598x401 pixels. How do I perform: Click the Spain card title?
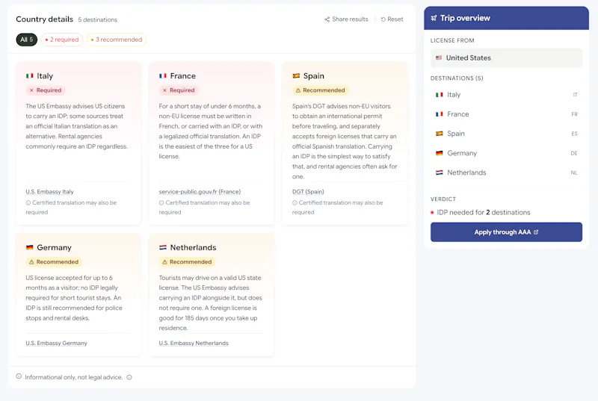(314, 76)
